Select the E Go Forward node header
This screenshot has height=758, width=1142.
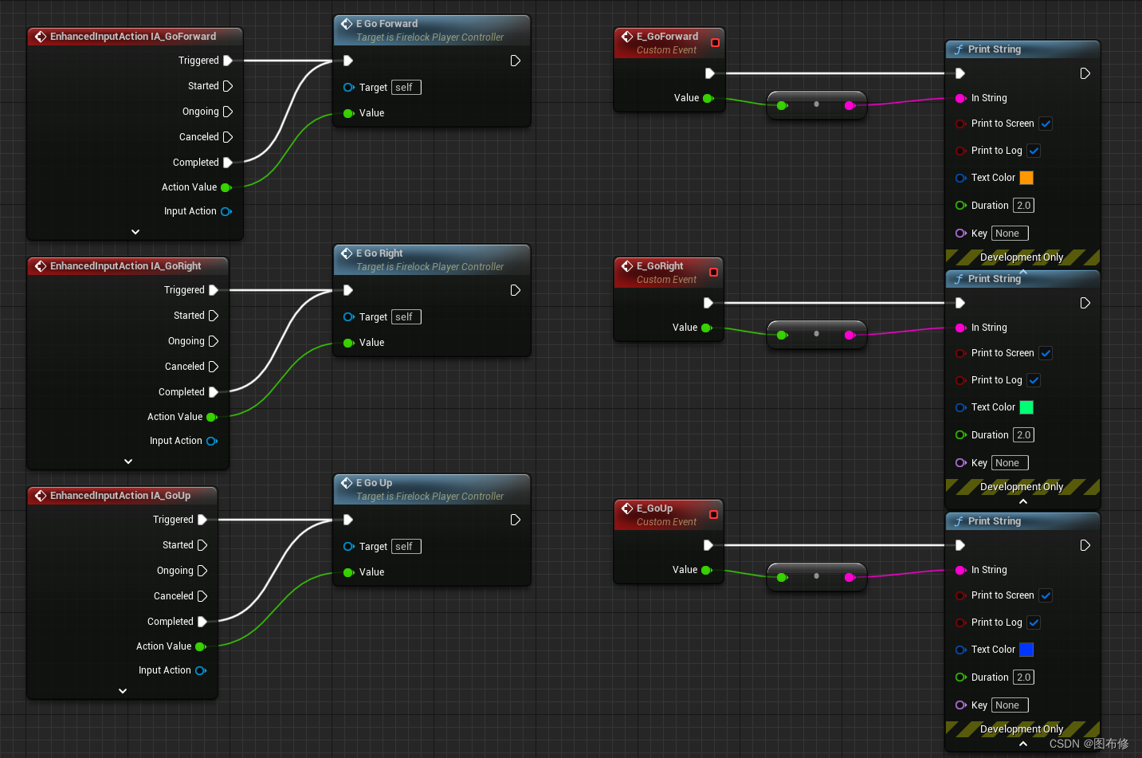click(432, 30)
